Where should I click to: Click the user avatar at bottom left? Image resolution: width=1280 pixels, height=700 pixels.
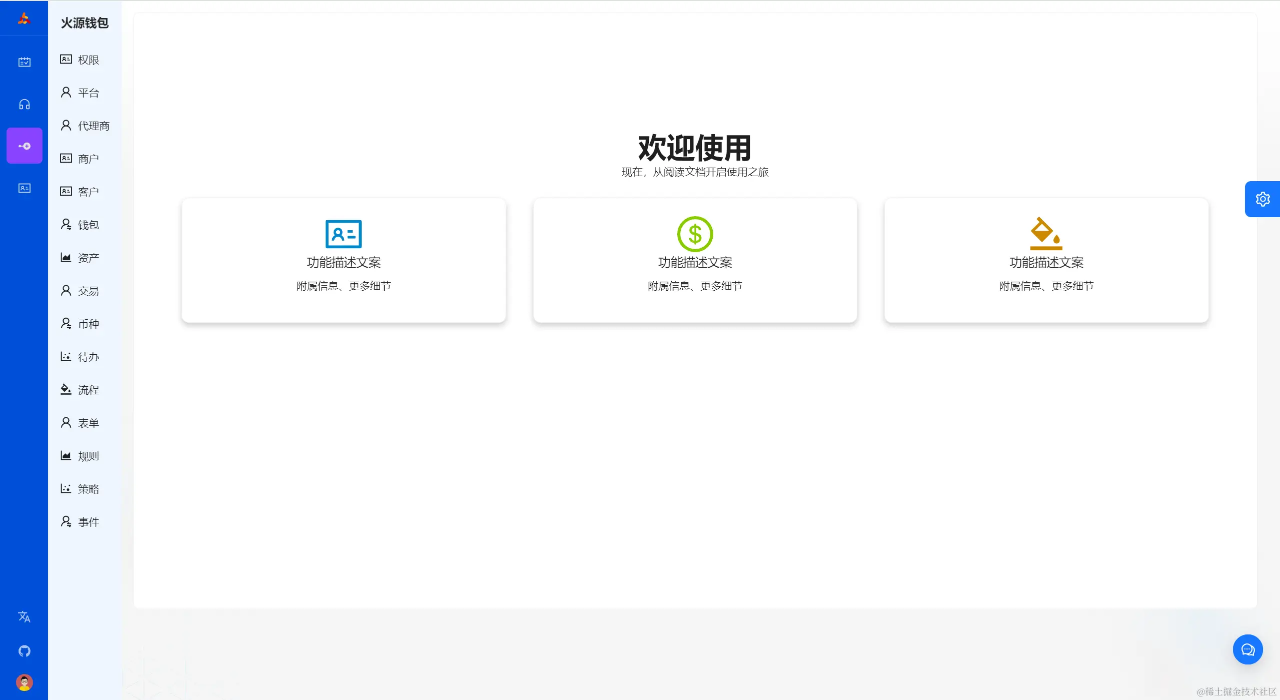tap(24, 682)
